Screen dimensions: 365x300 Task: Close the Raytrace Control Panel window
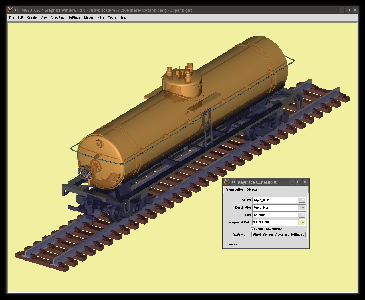click(305, 182)
